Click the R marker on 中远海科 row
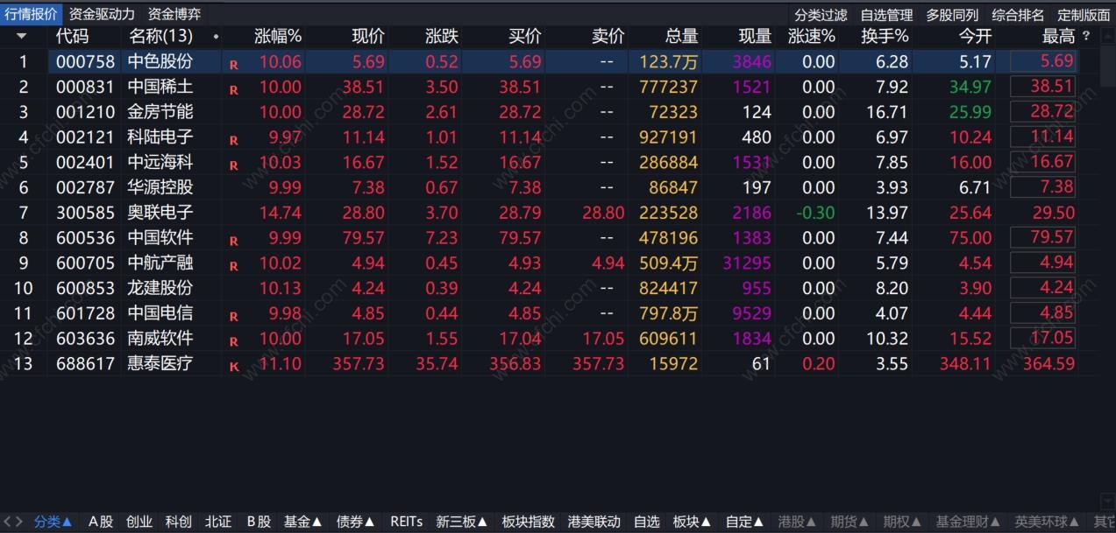 (x=234, y=165)
